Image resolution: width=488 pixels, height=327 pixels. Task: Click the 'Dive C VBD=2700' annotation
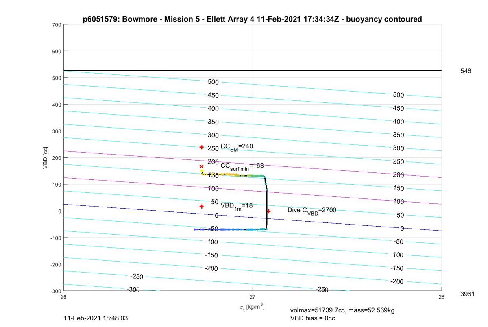pyautogui.click(x=312, y=211)
